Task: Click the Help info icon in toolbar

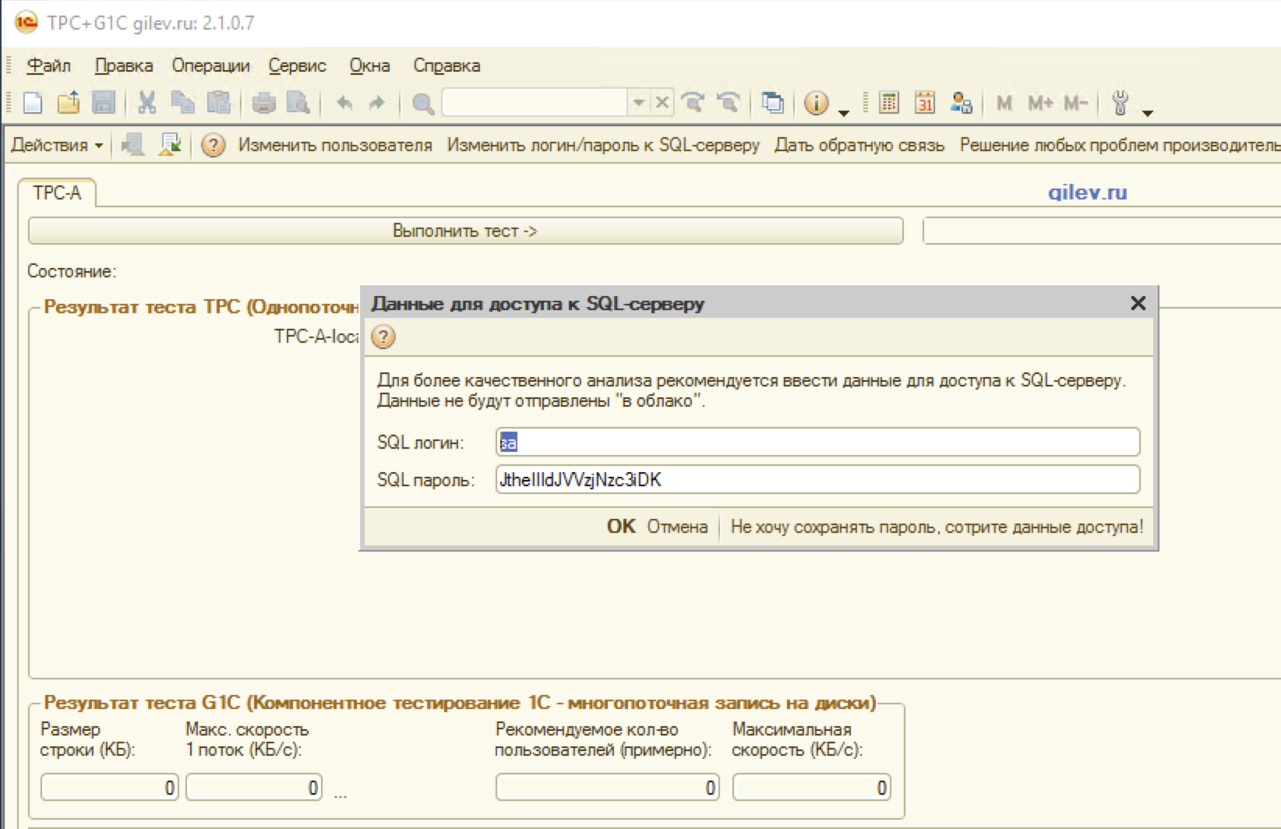Action: (x=816, y=103)
